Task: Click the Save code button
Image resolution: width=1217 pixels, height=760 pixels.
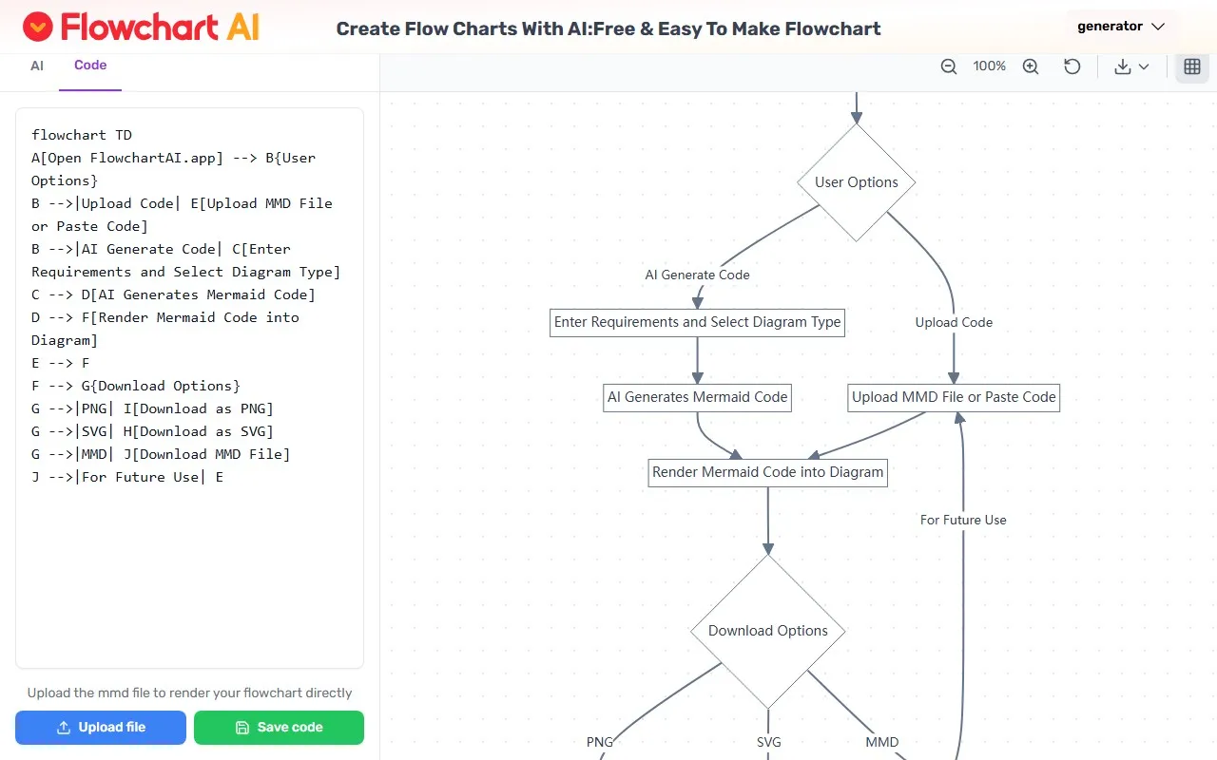Action: [279, 728]
